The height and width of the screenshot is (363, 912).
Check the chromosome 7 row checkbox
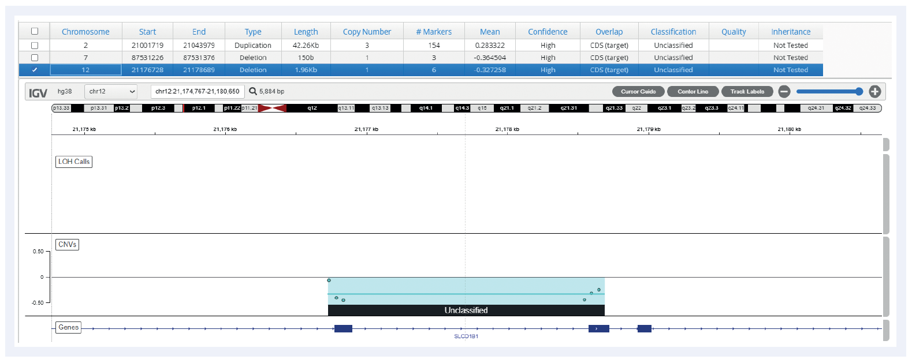coord(35,58)
